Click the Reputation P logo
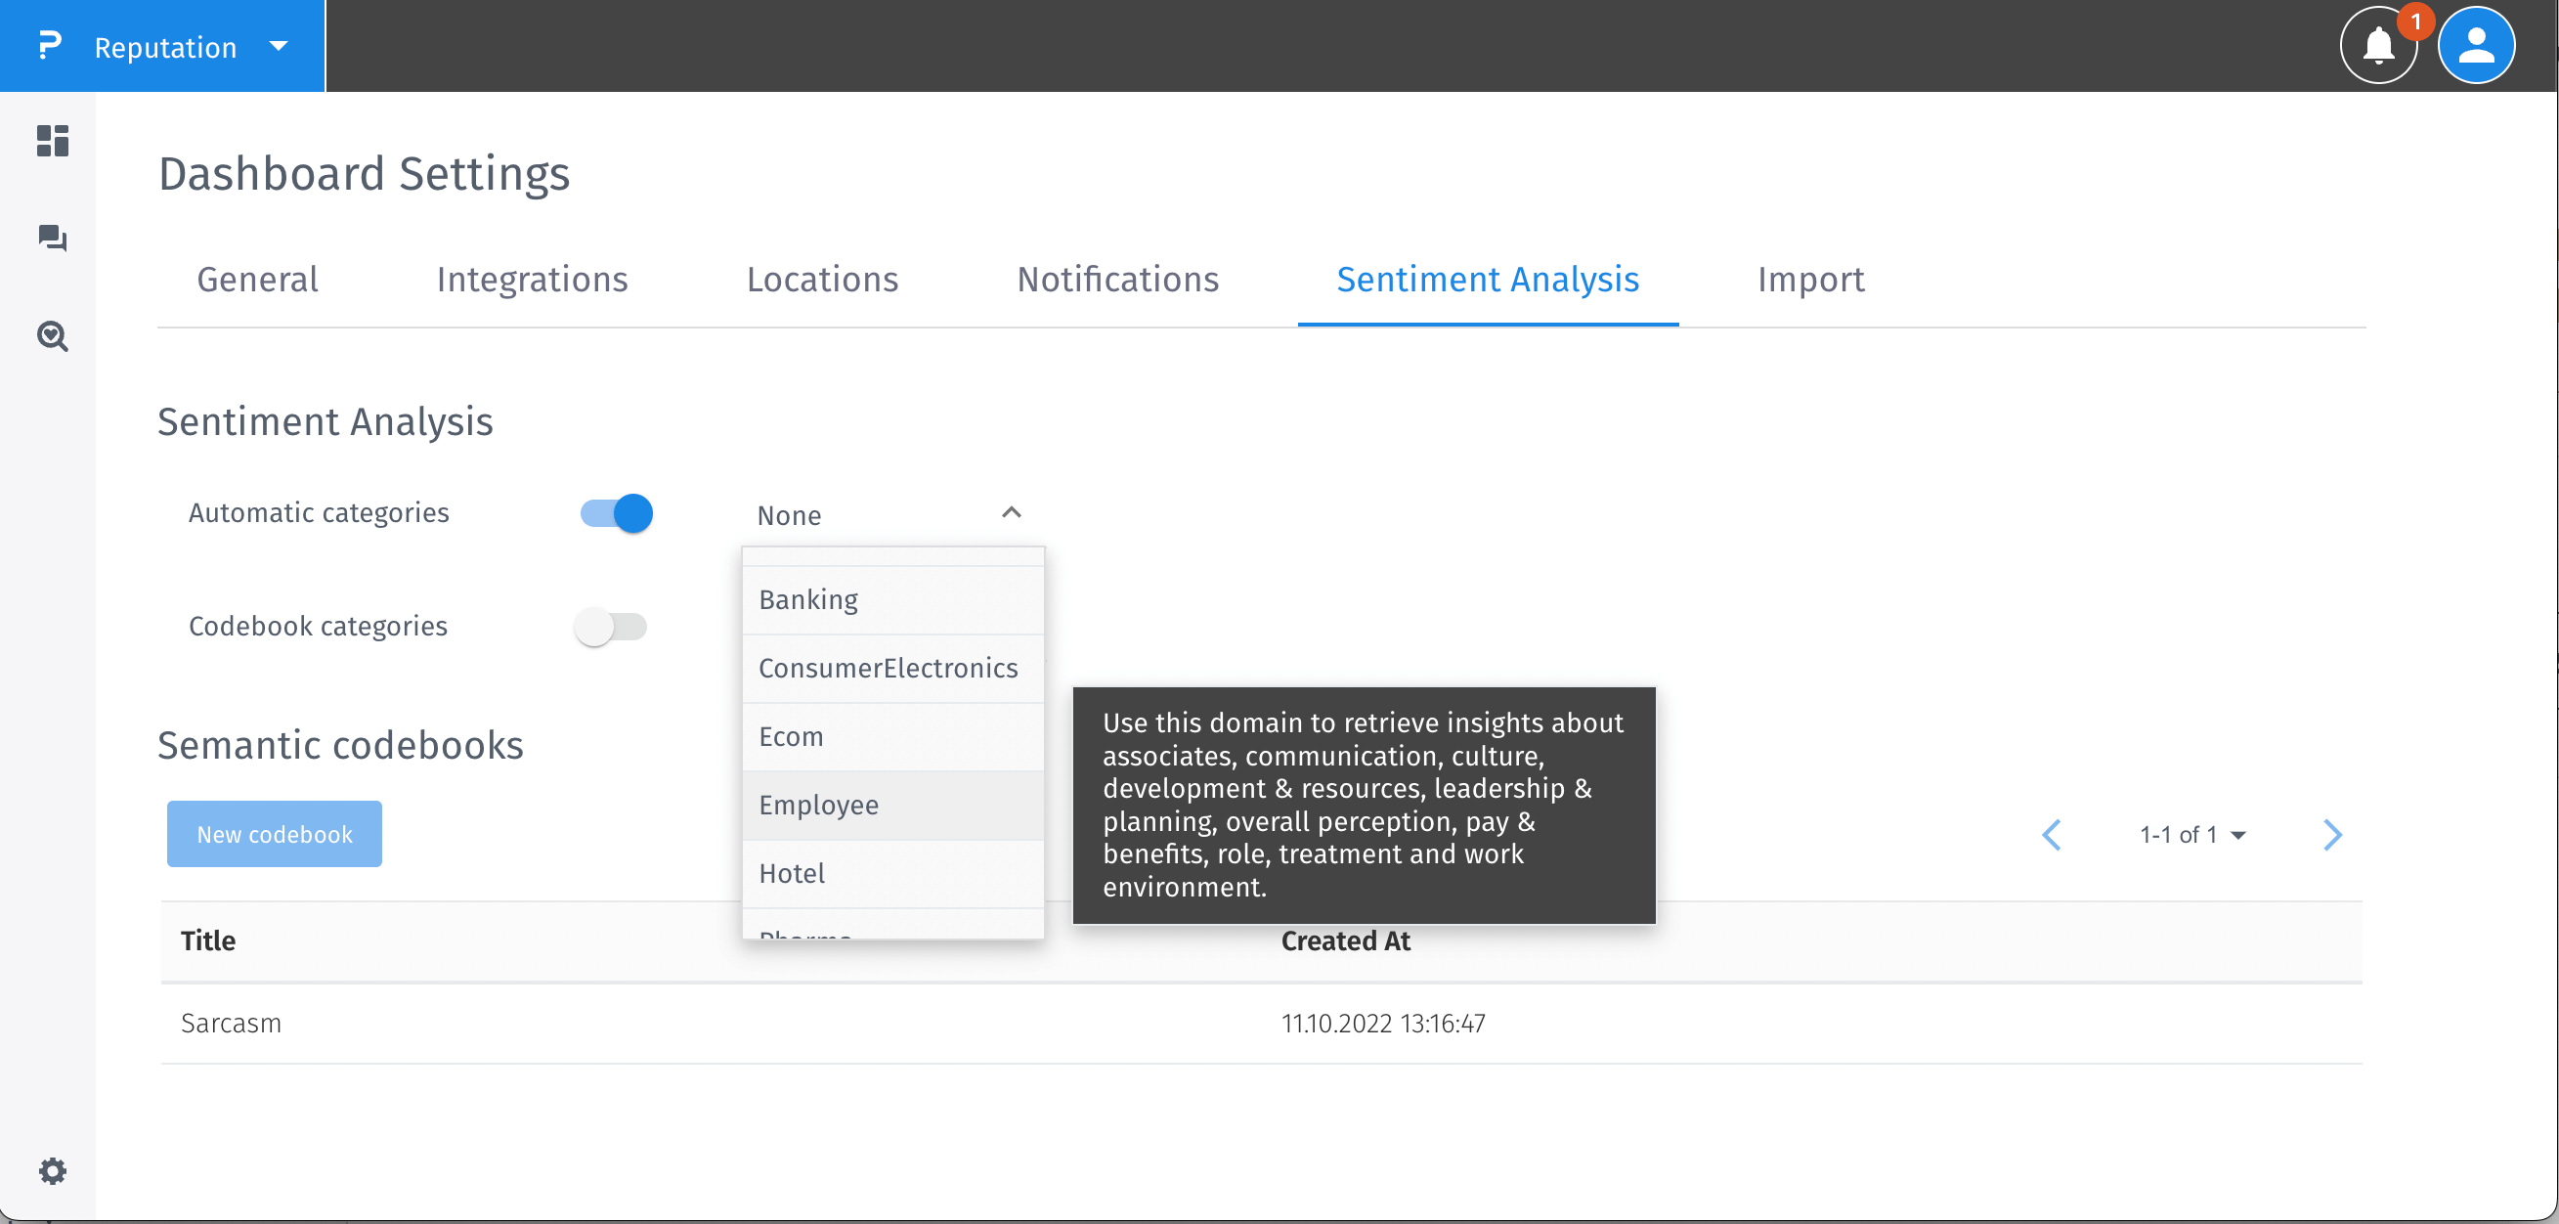This screenshot has height=1224, width=2559. tap(48, 46)
